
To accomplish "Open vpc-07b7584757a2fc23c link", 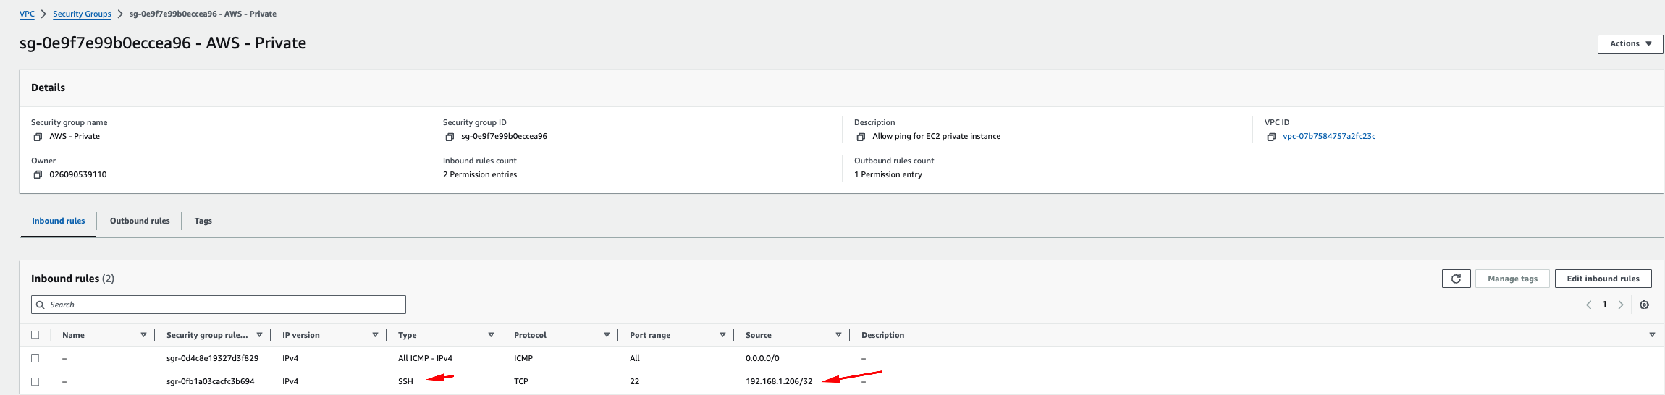I will point(1329,137).
